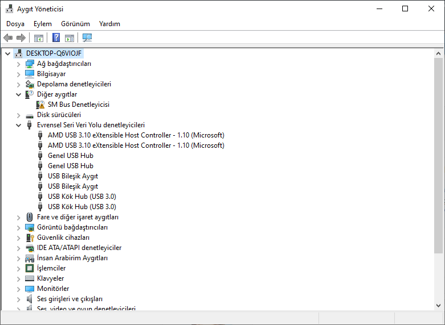Click the IDE ATA/ATAPI controller icon

[x=30, y=248]
